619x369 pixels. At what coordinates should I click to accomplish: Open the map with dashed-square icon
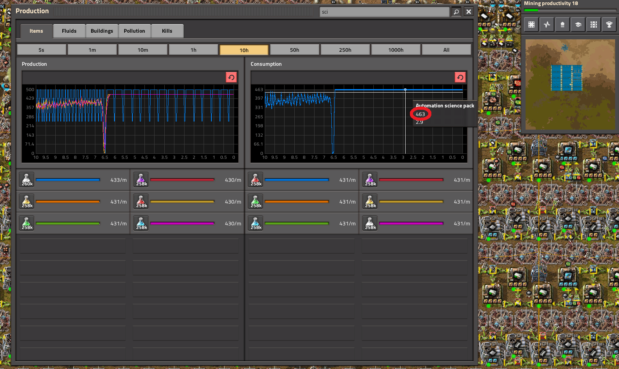(531, 25)
